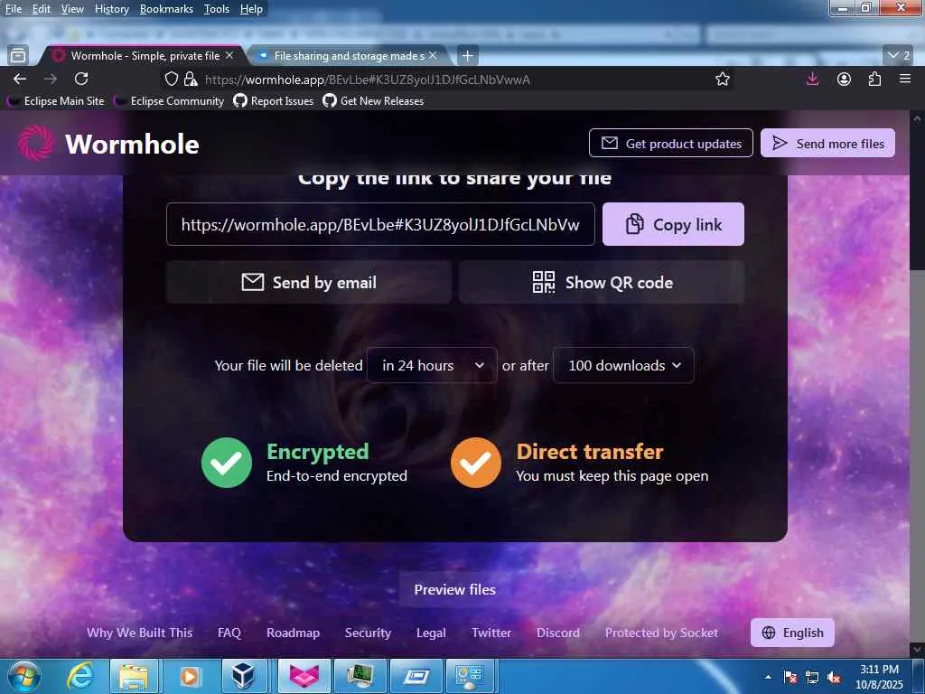Open the VirtualBox cube taskbar icon
The image size is (925, 694).
244,676
